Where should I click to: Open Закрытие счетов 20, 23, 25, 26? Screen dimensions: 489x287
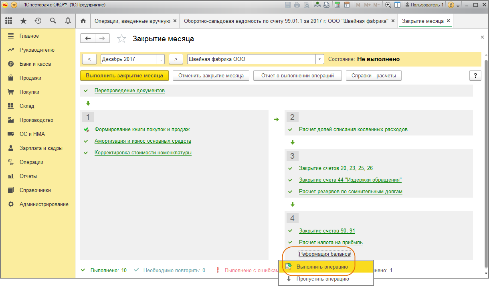tap(336, 168)
